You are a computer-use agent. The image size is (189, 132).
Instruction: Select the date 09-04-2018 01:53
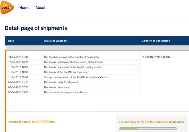point(18,82)
